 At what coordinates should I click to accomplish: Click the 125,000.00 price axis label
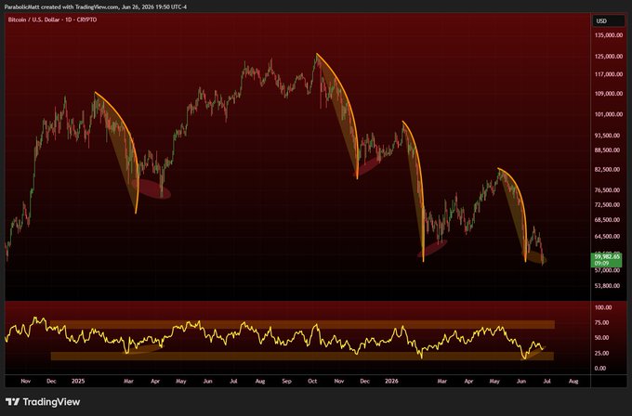click(608, 57)
